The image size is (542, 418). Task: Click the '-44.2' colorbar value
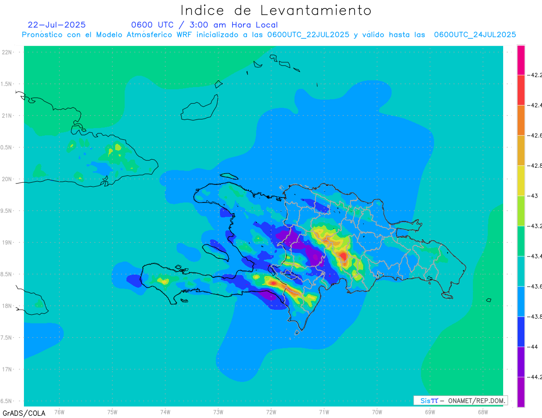point(534,377)
